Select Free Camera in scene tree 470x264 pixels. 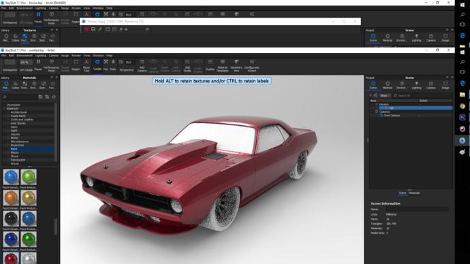point(392,115)
